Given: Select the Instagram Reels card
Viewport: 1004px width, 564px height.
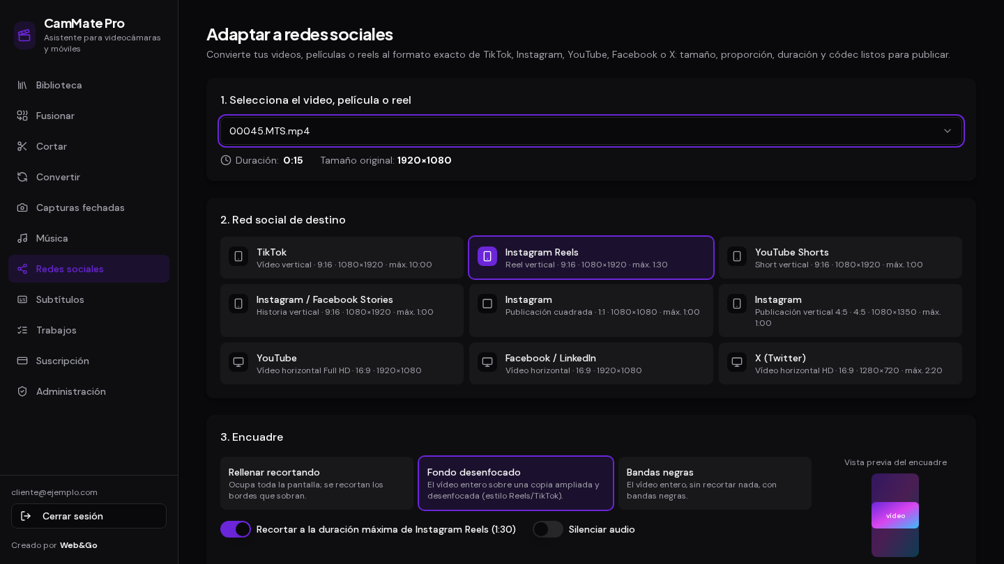Looking at the screenshot, I should click(x=591, y=258).
